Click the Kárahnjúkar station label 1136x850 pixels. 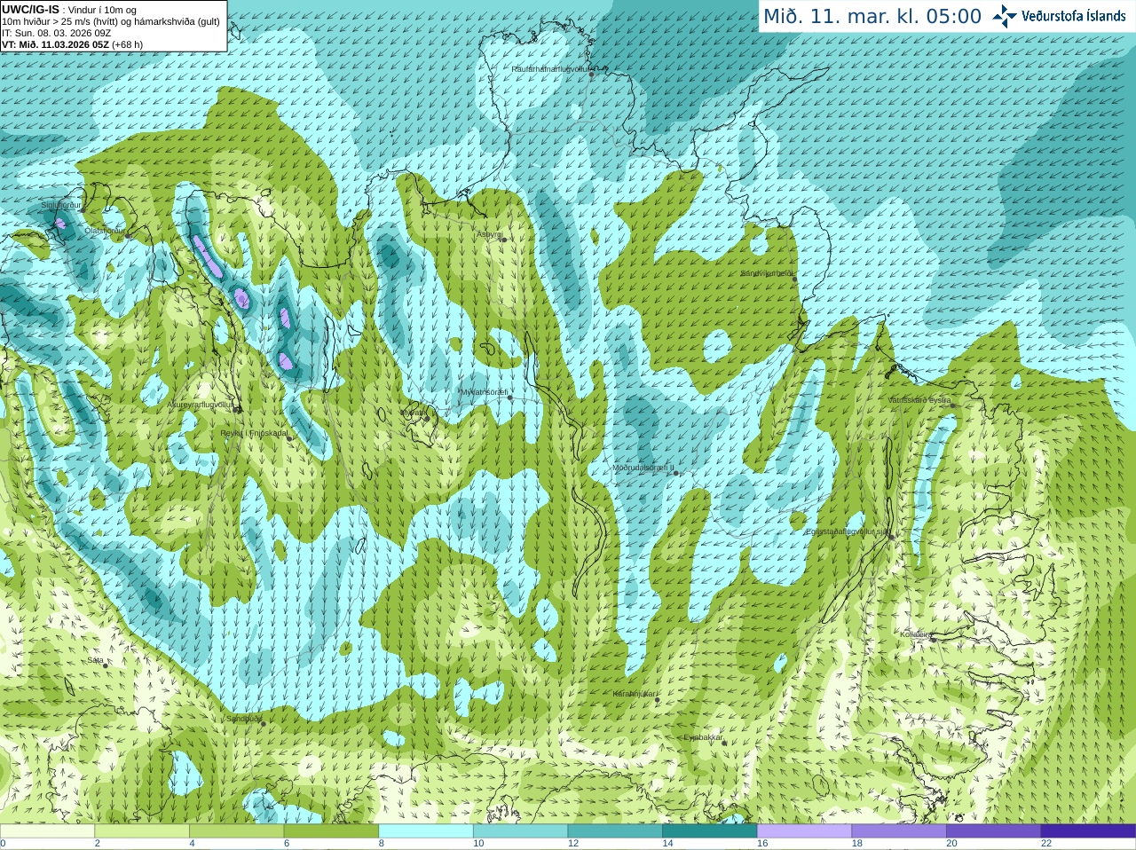pos(635,694)
